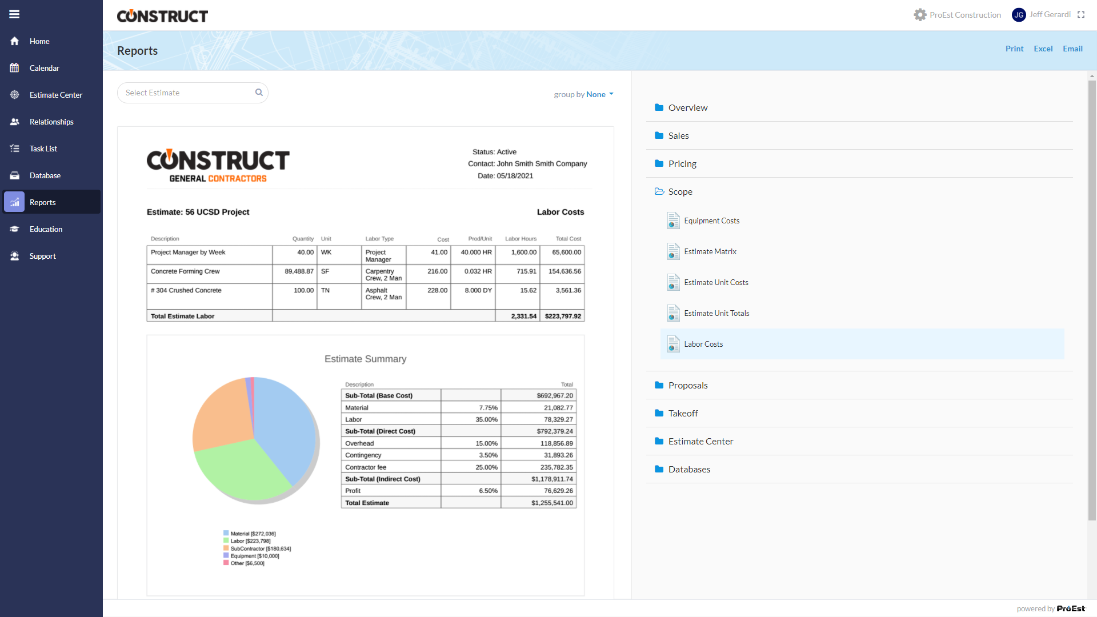The image size is (1097, 617).
Task: Open the Takeoff reports section
Action: pos(682,413)
